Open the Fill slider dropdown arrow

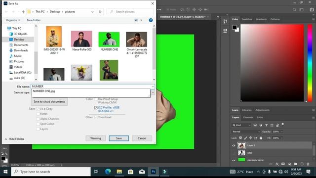[282, 138]
